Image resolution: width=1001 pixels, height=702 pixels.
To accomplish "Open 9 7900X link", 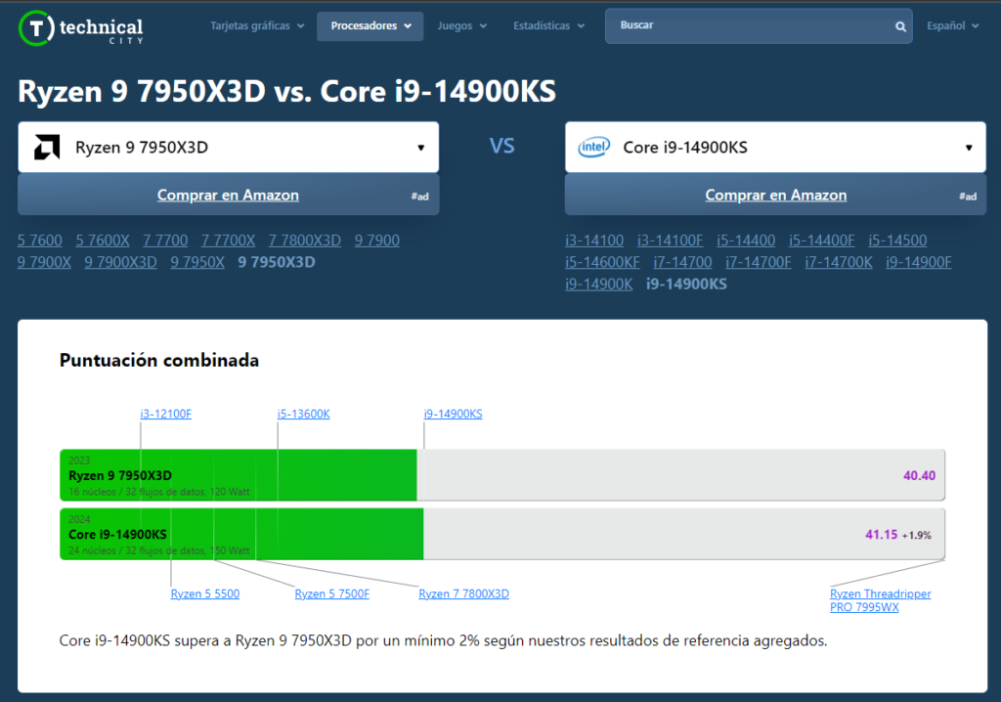I will [x=44, y=263].
